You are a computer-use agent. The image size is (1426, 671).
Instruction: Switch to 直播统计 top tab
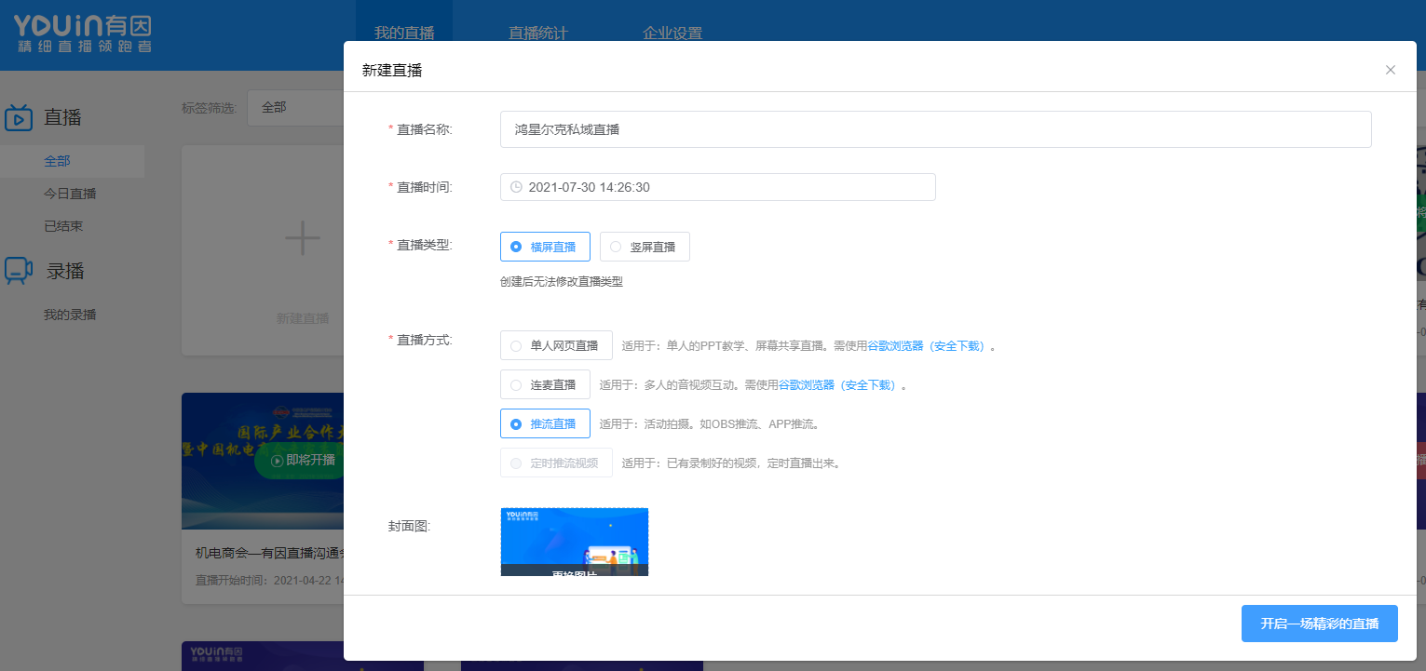click(x=537, y=34)
